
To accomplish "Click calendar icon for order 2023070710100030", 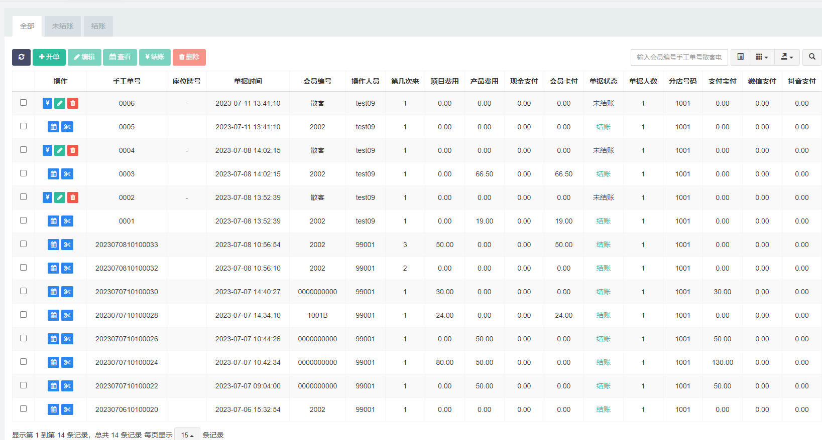I will (x=54, y=292).
